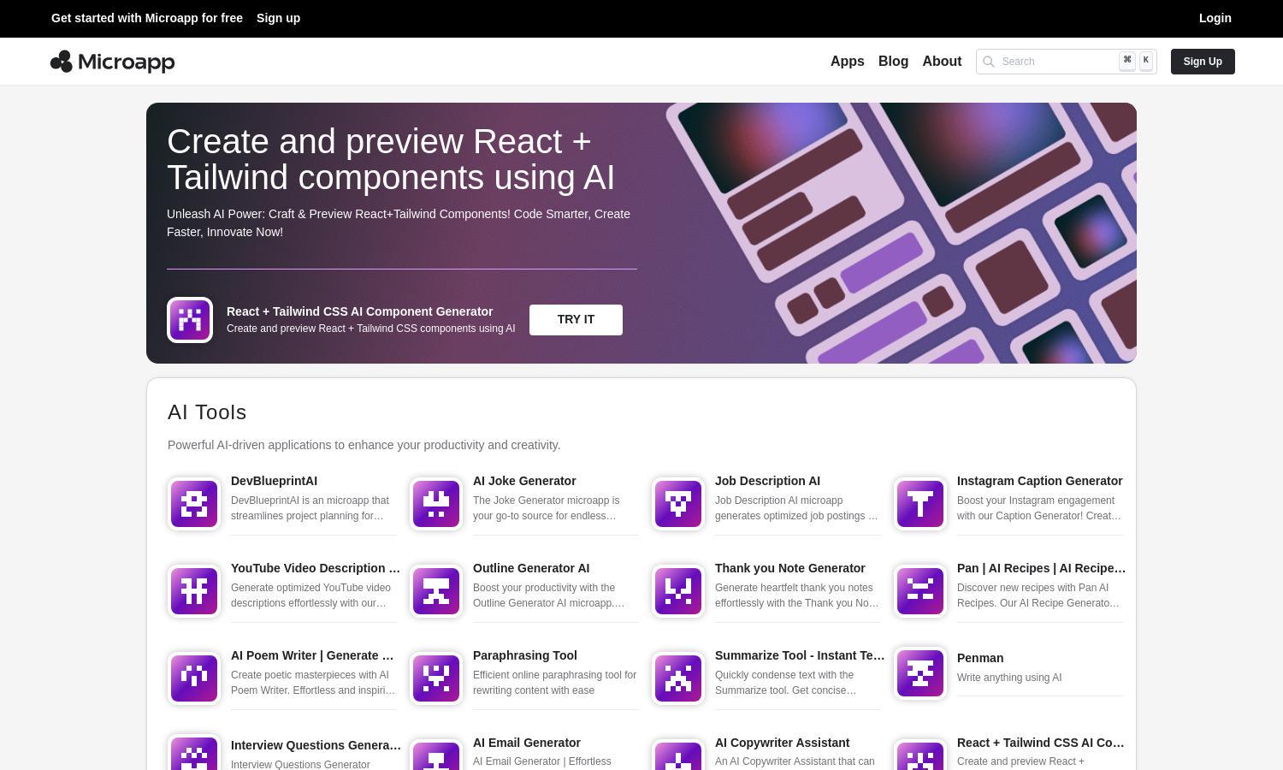This screenshot has height=770, width=1283.
Task: Open the Paraphrasing Tool icon
Action: pyautogui.click(x=436, y=678)
